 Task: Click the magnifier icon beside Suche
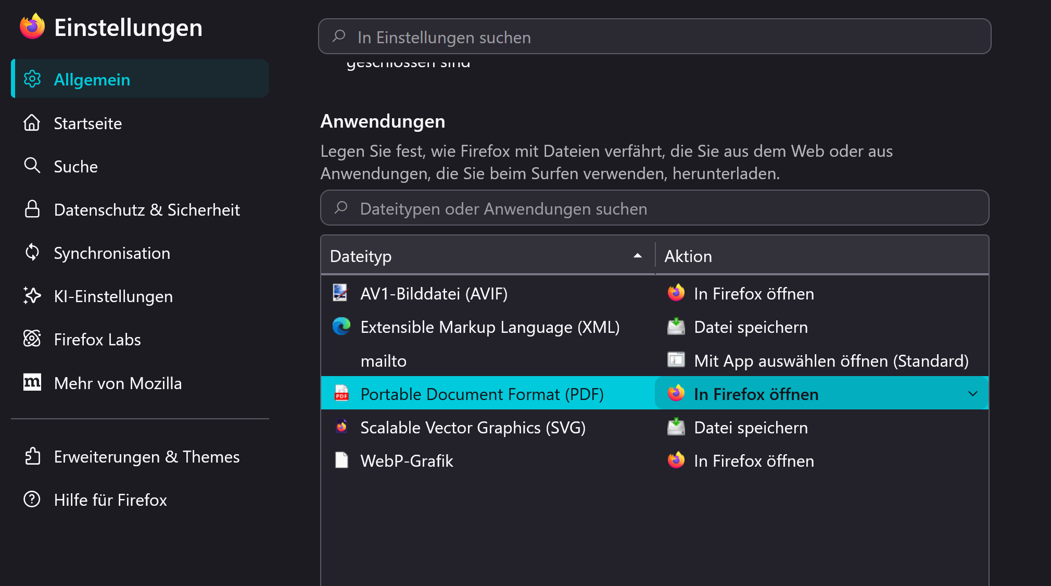tap(32, 166)
